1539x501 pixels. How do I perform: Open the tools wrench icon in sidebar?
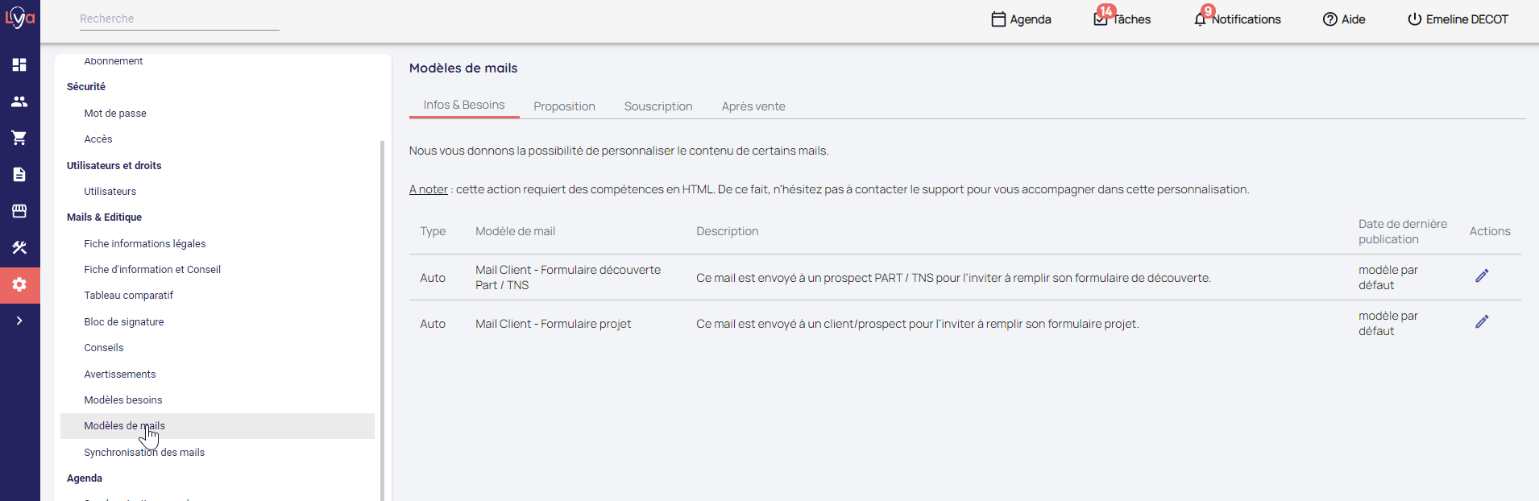[x=19, y=248]
